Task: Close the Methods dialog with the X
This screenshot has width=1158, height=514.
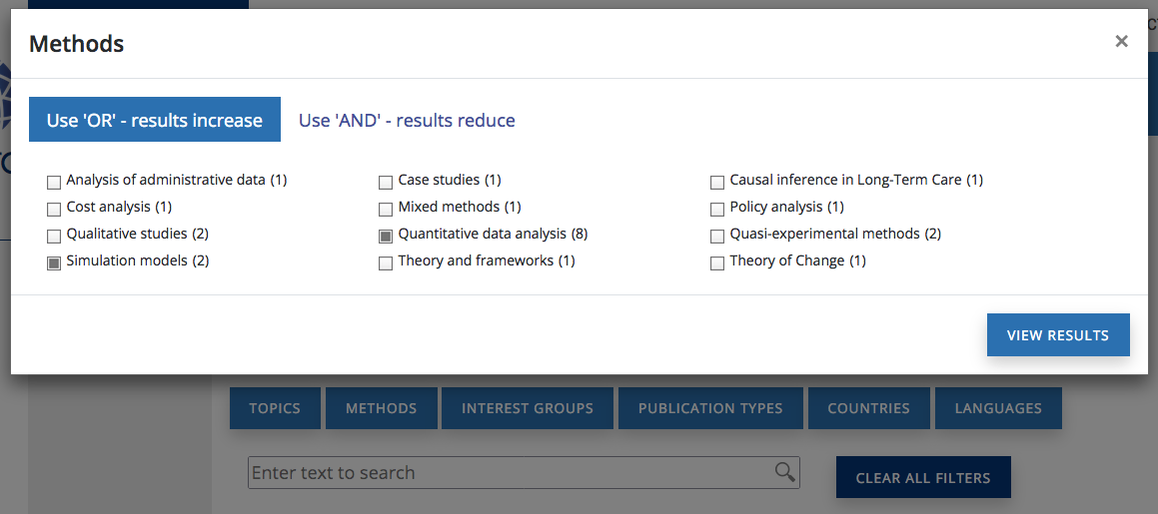Action: point(1121,41)
